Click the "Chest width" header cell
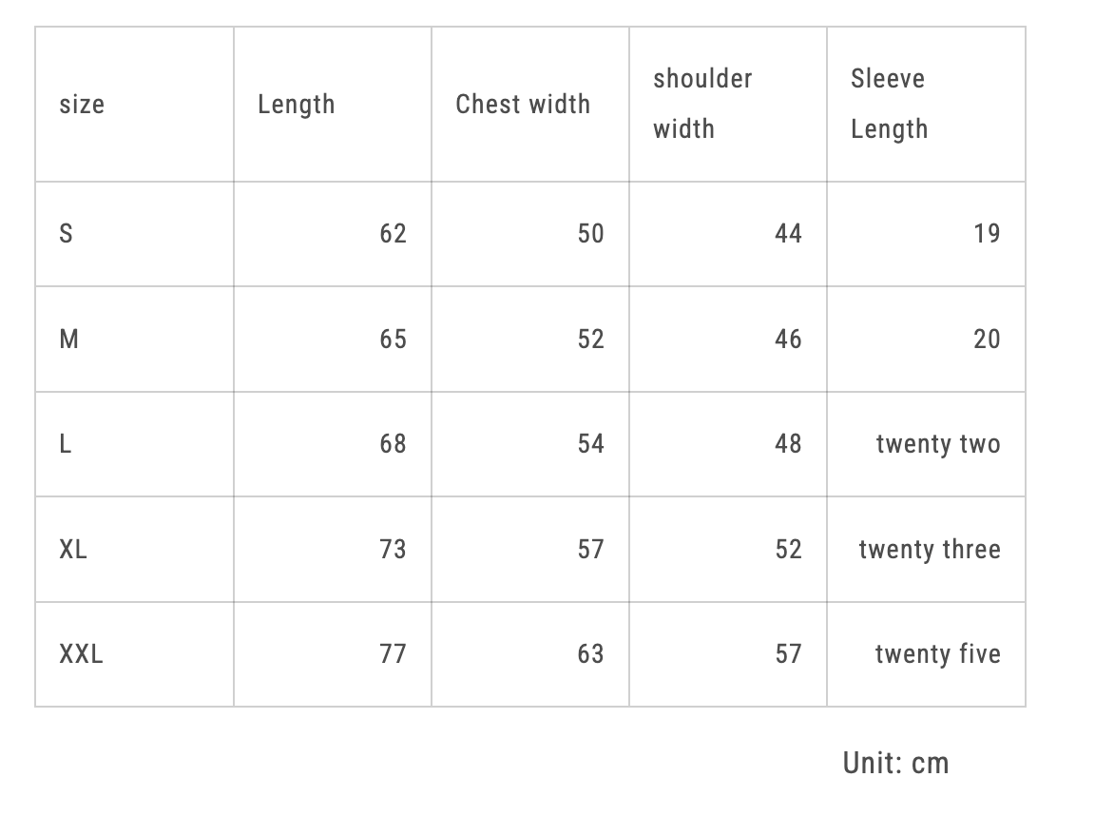Image resolution: width=1095 pixels, height=816 pixels. click(523, 104)
